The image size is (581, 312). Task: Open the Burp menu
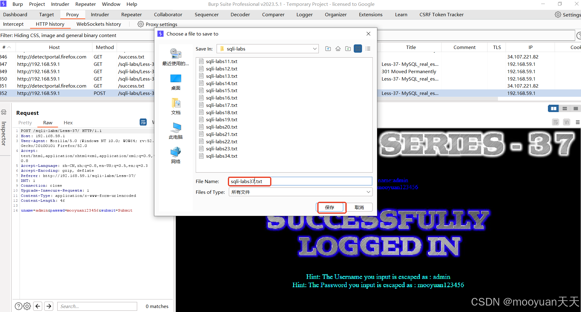pyautogui.click(x=17, y=4)
